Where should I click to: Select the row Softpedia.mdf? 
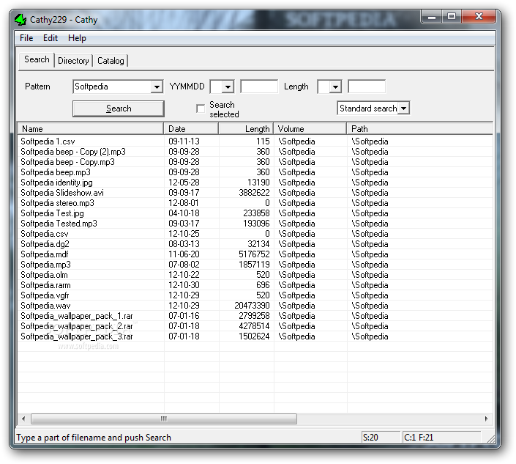(x=255, y=254)
